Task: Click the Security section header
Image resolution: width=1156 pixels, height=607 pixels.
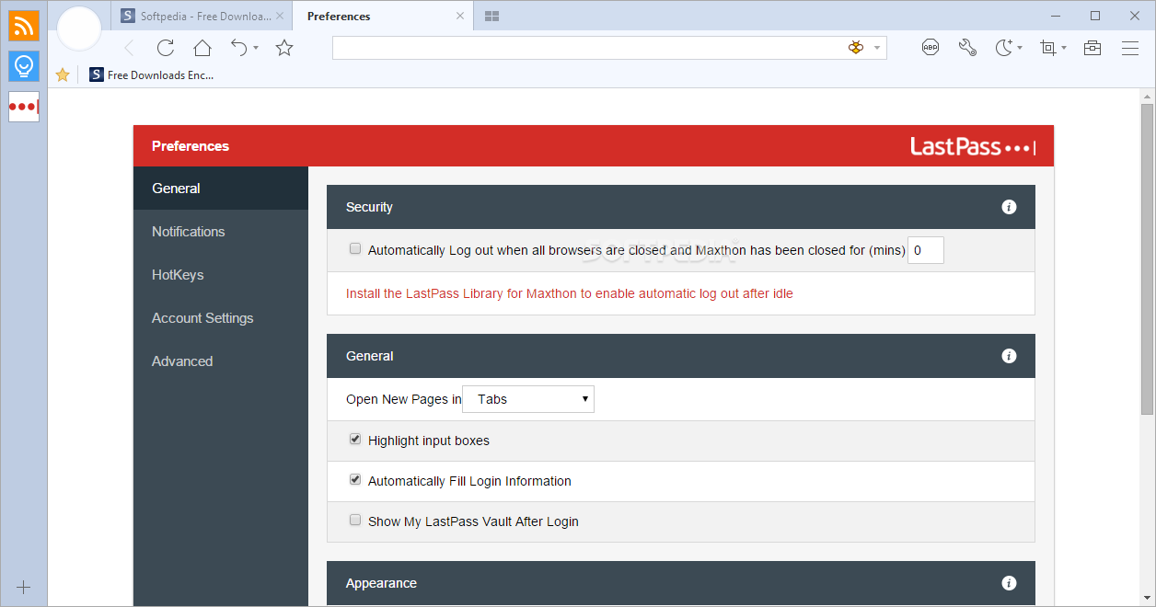Action: 681,207
